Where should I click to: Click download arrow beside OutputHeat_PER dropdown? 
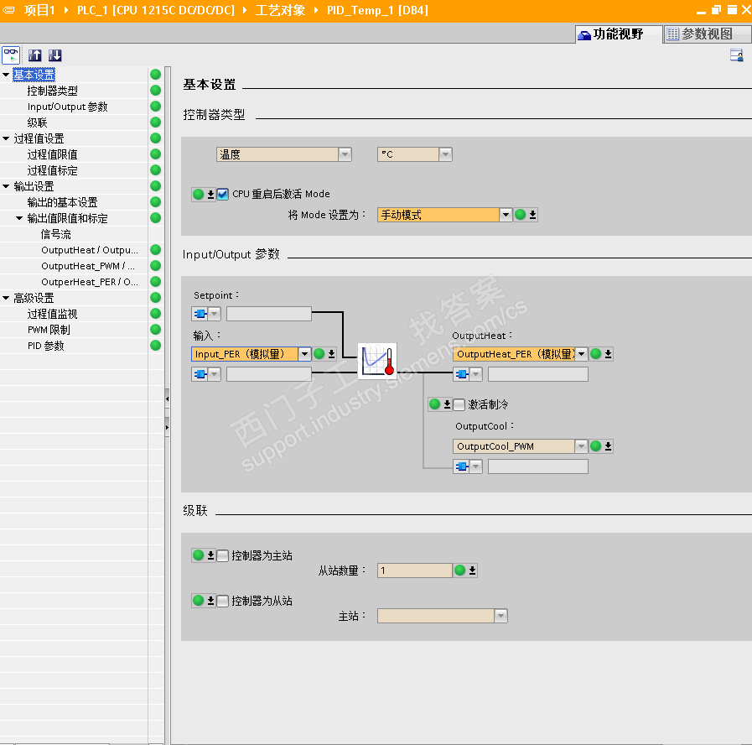pyautogui.click(x=608, y=354)
